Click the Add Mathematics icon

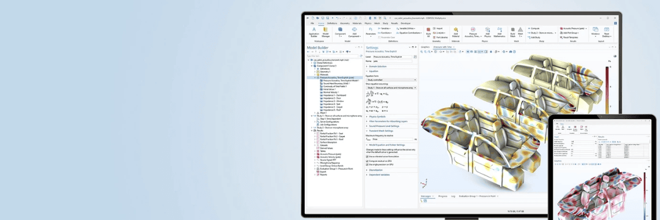tap(499, 31)
